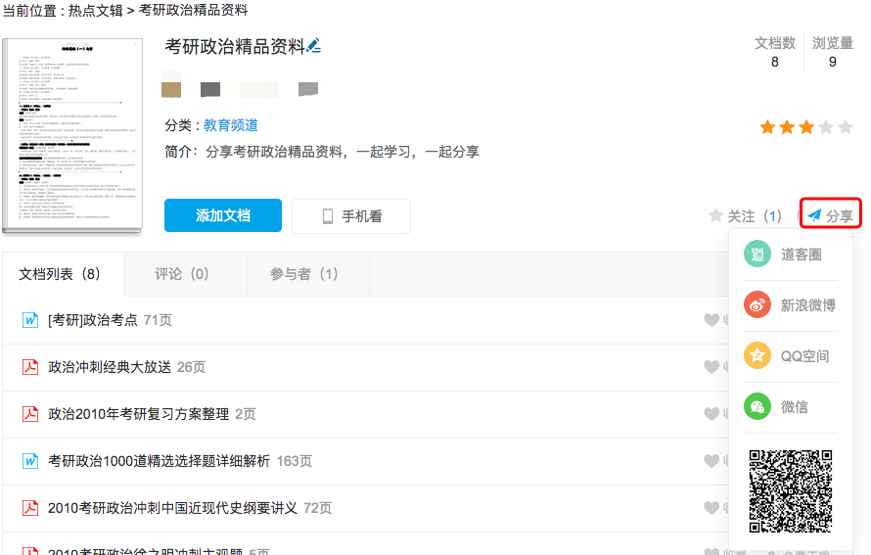Expand the 分享 share dropdown
The height and width of the screenshot is (555, 871).
point(830,215)
